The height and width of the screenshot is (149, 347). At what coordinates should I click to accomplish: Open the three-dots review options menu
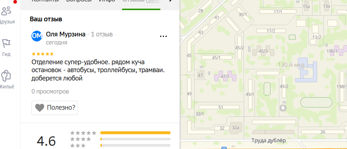163,36
